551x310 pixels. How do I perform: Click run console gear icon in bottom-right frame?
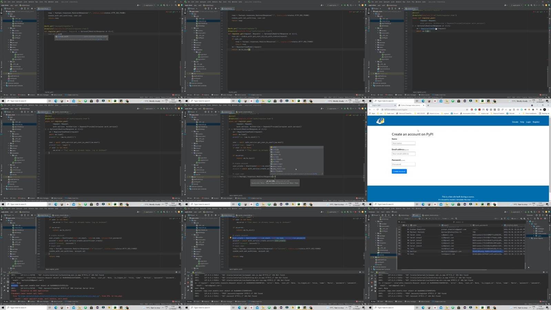543,272
